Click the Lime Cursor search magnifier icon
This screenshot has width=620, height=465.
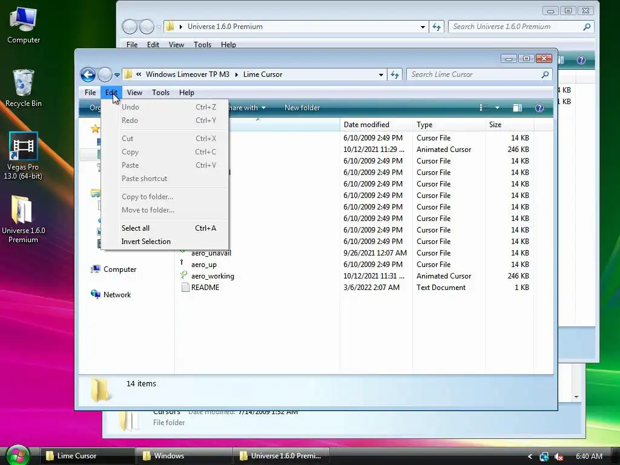coord(546,74)
